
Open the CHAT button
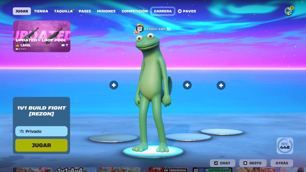(222, 163)
